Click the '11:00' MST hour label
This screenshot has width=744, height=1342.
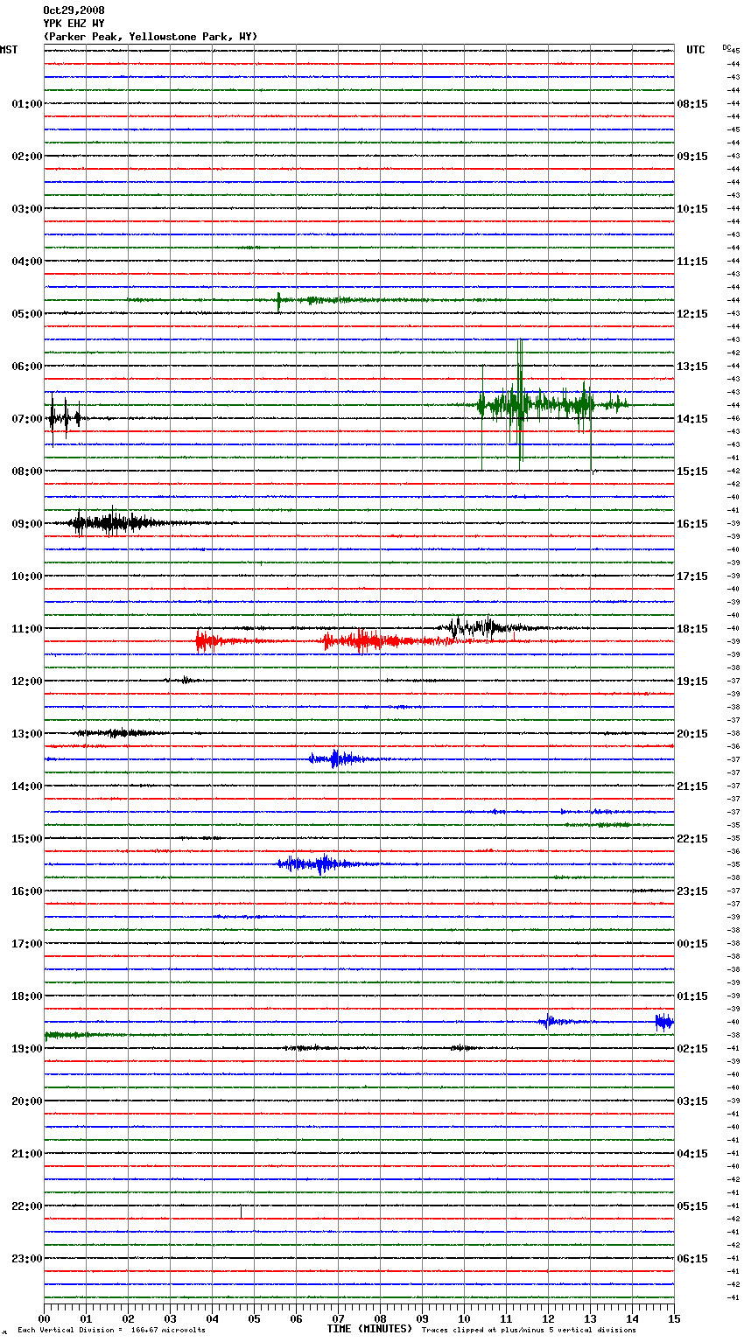(x=27, y=629)
